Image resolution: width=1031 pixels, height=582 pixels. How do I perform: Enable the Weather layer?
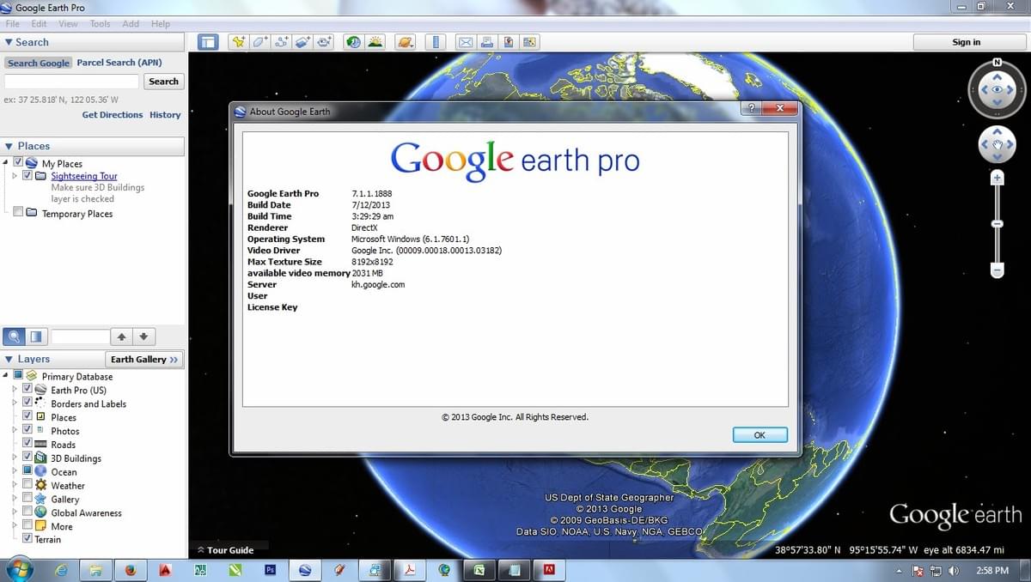pyautogui.click(x=28, y=485)
